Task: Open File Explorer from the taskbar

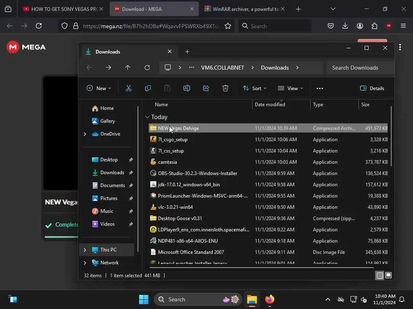Action: pos(252,299)
